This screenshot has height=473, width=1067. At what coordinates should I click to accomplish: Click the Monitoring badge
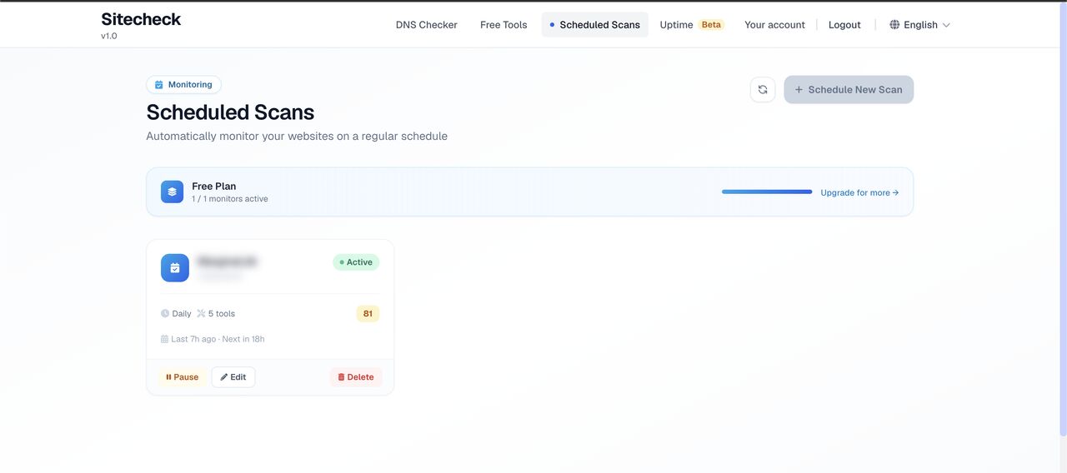click(x=183, y=85)
